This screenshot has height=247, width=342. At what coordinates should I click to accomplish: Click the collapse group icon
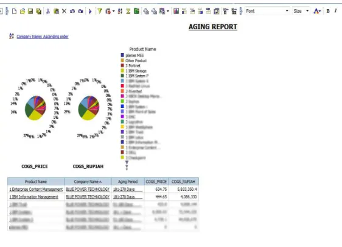226,11
